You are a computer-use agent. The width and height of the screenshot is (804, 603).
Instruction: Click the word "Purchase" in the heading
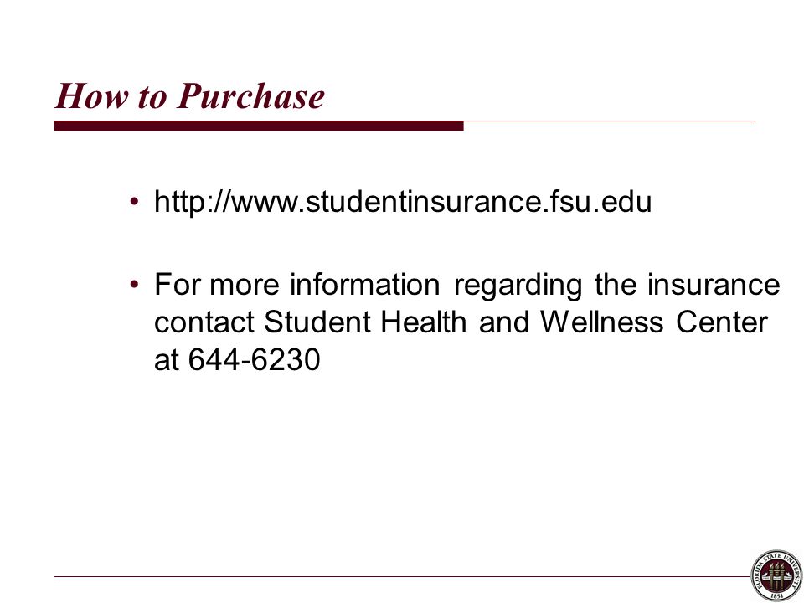(250, 95)
